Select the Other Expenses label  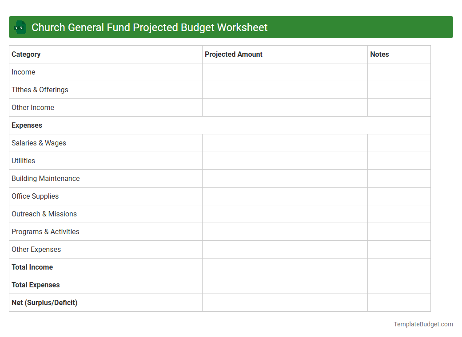[36, 249]
